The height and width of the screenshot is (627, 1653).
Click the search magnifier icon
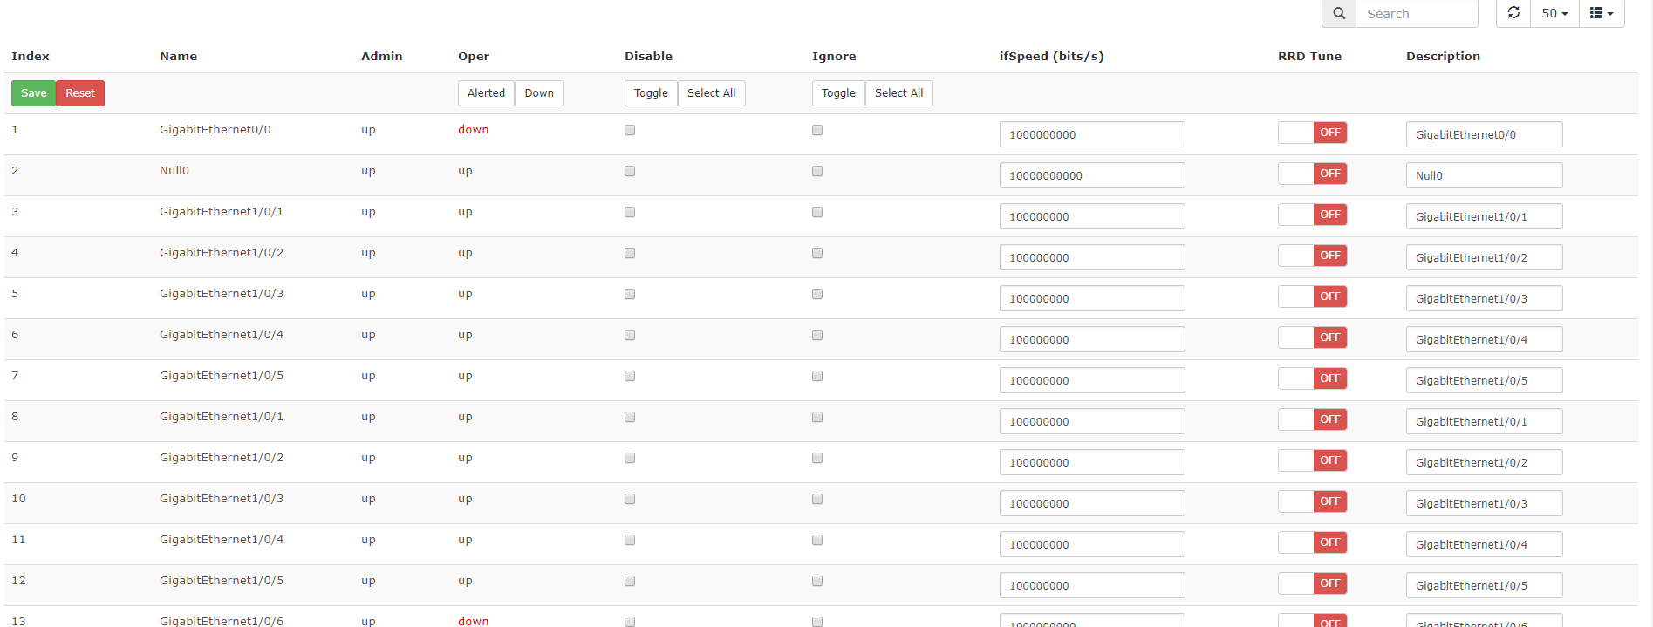click(1339, 14)
